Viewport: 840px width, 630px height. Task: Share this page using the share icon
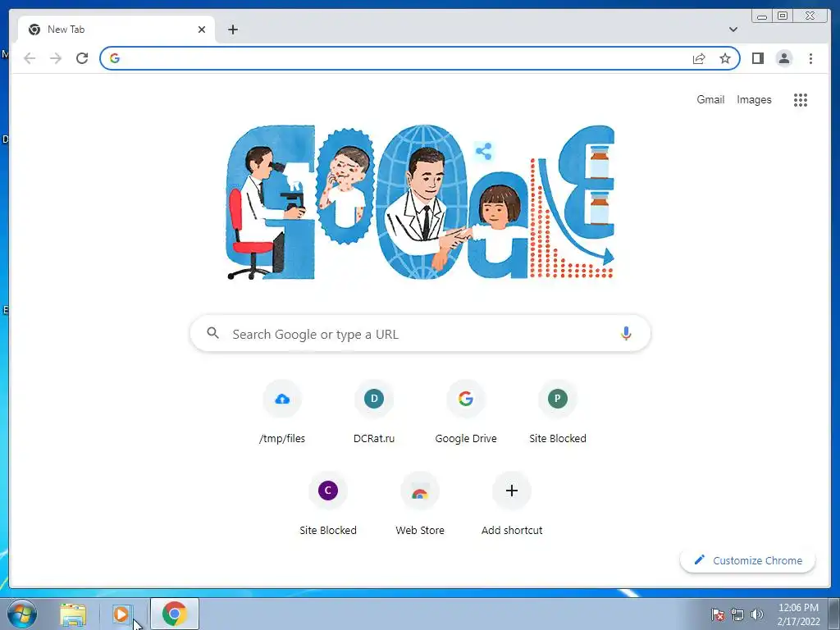[699, 58]
